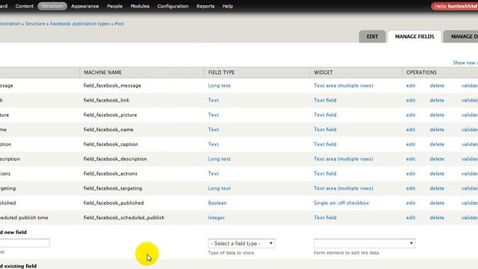The height and width of the screenshot is (269, 478).
Task: Click the MACHINE NAME column header
Action: point(103,72)
